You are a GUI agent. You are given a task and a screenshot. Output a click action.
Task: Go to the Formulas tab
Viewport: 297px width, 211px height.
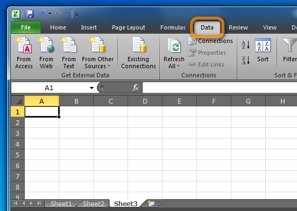click(x=173, y=27)
